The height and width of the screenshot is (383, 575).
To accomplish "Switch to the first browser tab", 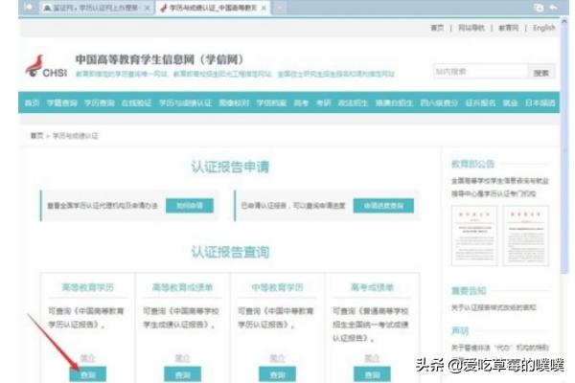I will (97, 8).
